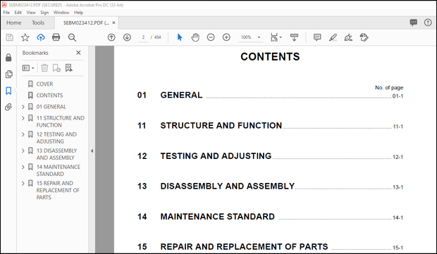Click REPAIR AND REPLACEMENT OF PARTS entry
The image size is (437, 254).
click(244, 247)
